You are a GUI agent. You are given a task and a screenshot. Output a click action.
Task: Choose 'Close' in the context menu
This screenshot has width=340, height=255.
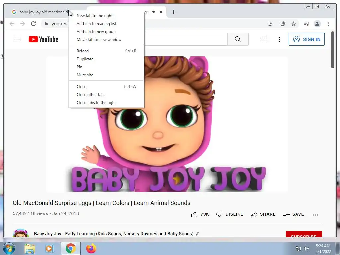click(107, 87)
